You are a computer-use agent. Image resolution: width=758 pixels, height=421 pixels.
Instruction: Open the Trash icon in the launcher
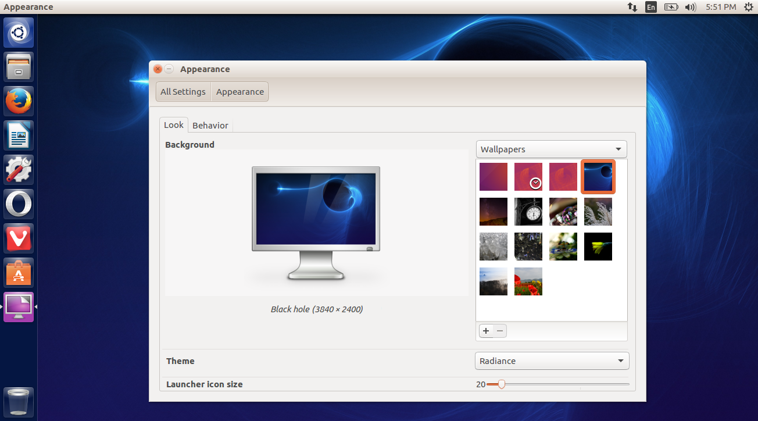18,401
